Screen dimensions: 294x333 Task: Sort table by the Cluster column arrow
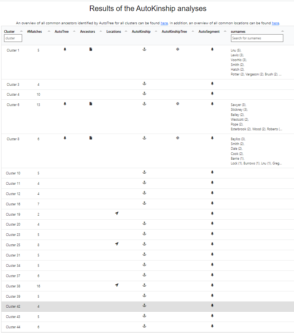(x=21, y=32)
